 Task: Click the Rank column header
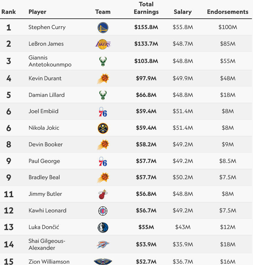click(x=9, y=12)
